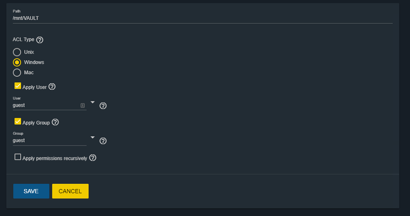Show help for Apply Group option
Viewport: 410px width, 216px height.
[x=55, y=122]
